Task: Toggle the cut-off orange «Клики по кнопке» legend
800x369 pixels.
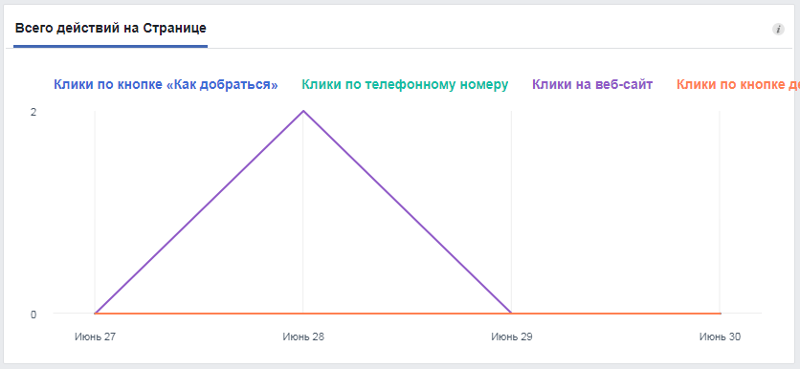Action: (x=738, y=85)
